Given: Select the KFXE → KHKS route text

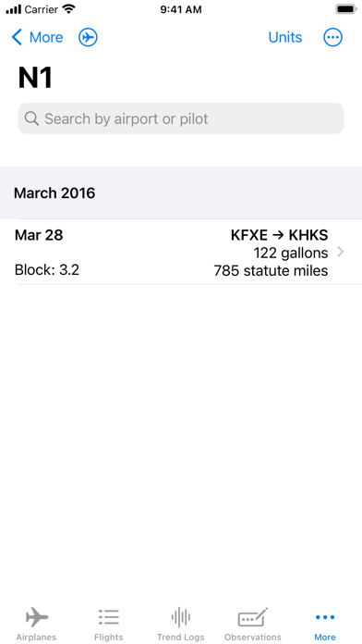Looking at the screenshot, I should [279, 235].
